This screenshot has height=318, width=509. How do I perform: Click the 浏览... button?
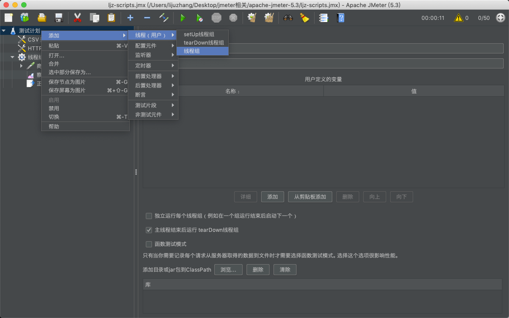pyautogui.click(x=228, y=270)
